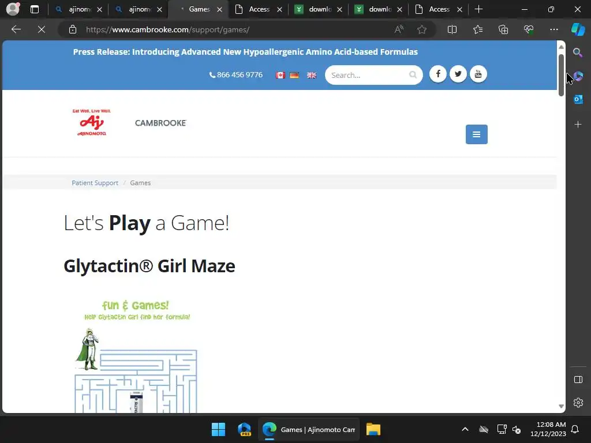Switch to second ajinomoto search tab
The image size is (591, 443).
[139, 9]
